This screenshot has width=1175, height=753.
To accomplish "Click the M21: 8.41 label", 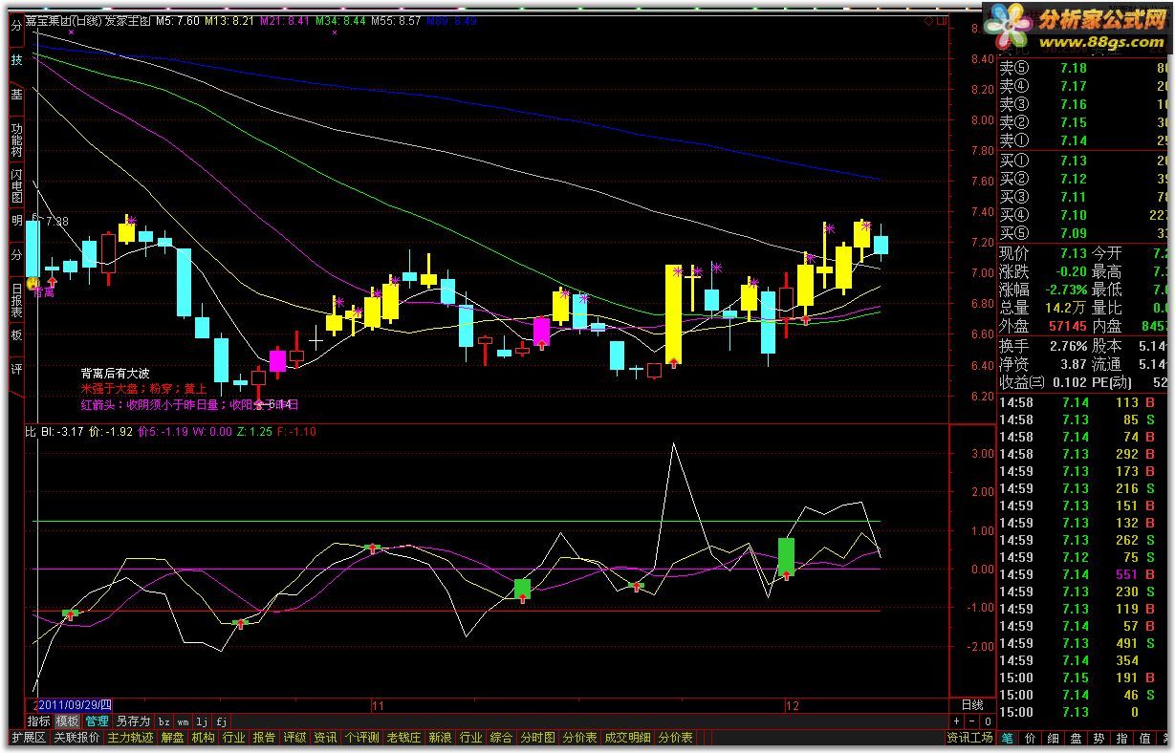I will (284, 20).
